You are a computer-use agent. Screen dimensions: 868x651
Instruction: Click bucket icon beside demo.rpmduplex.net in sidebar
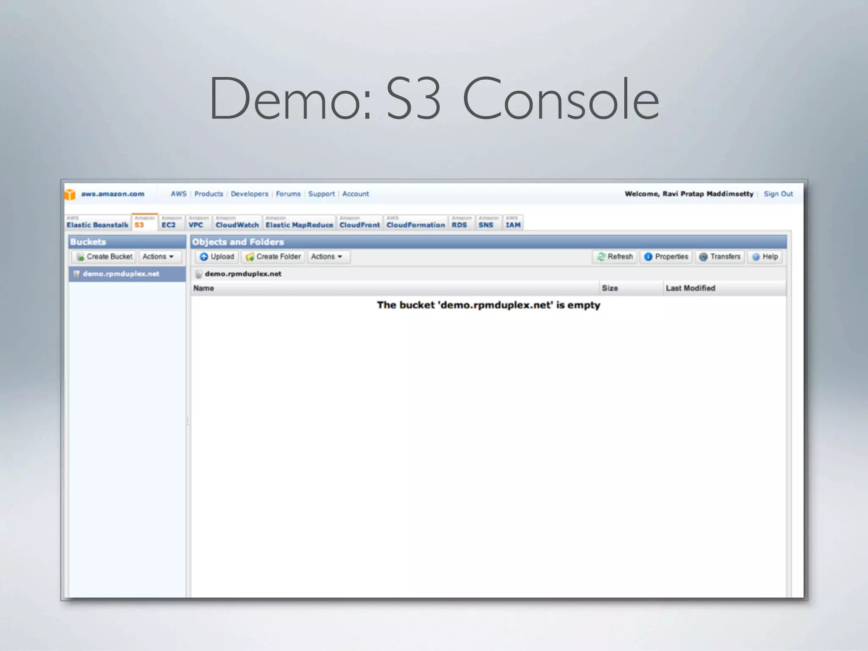76,274
